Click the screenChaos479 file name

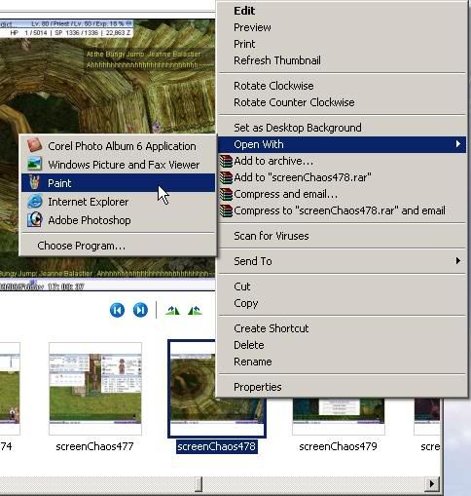(x=338, y=446)
